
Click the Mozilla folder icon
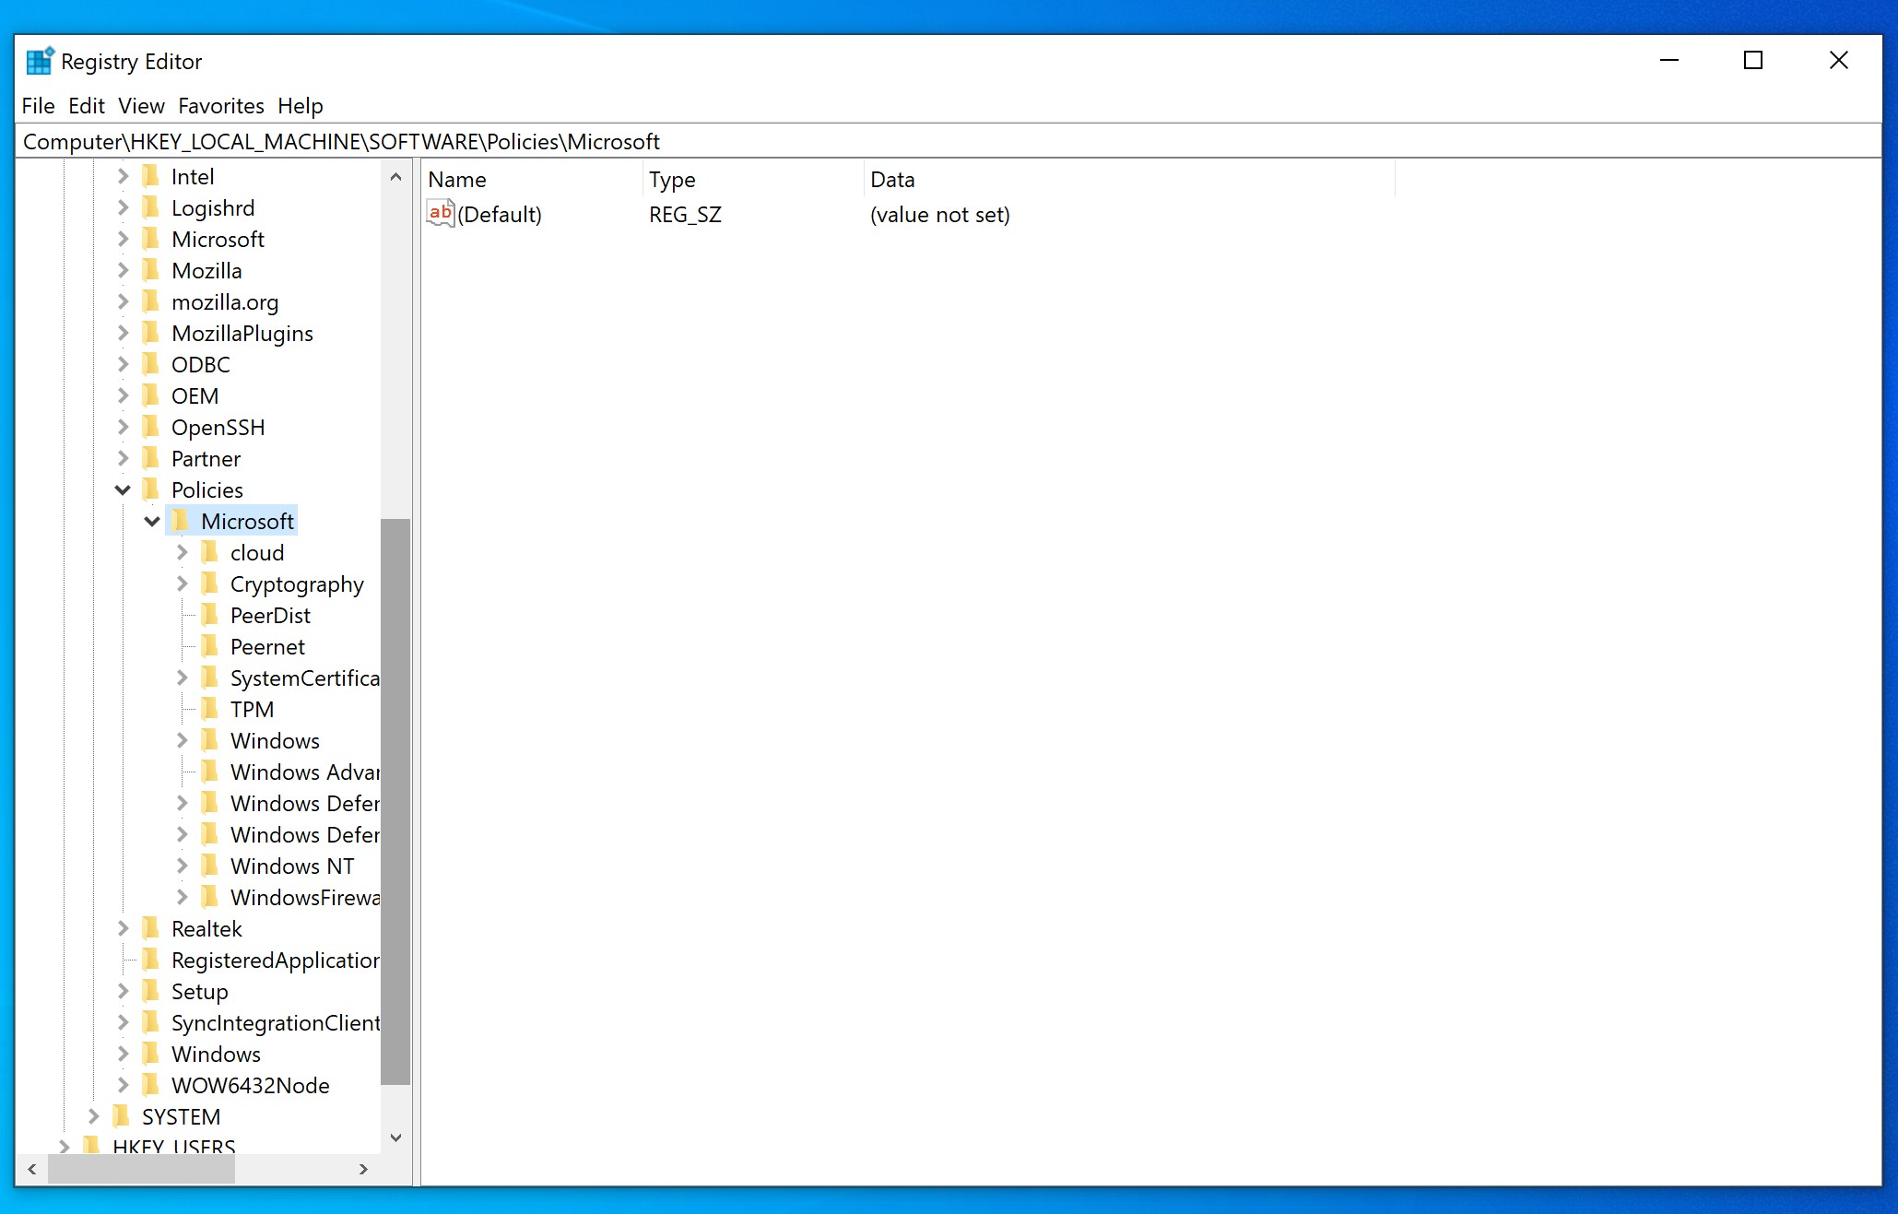click(151, 270)
